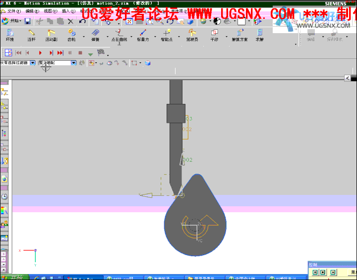357x280 pixels.
Task: Expand the 点在曲线上 dropdown arrow
Action: click(131, 36)
